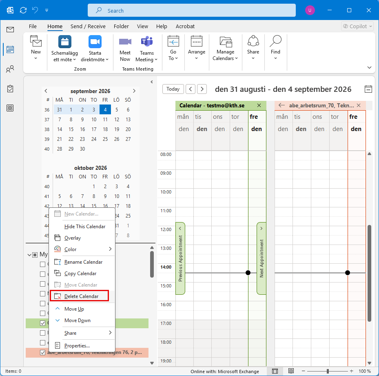Select 4 september in mini calendar

click(x=105, y=109)
